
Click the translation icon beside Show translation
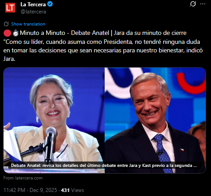6,24
